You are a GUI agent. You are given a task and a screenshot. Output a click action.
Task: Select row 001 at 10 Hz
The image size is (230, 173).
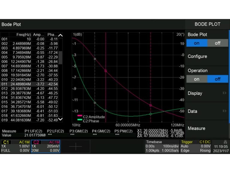[29, 39]
